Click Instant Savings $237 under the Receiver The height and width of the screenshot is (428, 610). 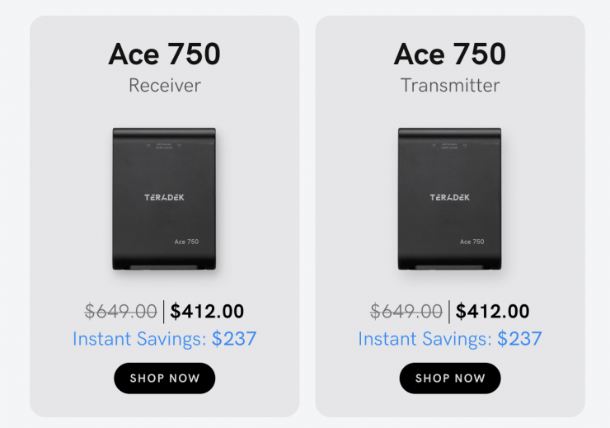pyautogui.click(x=164, y=339)
